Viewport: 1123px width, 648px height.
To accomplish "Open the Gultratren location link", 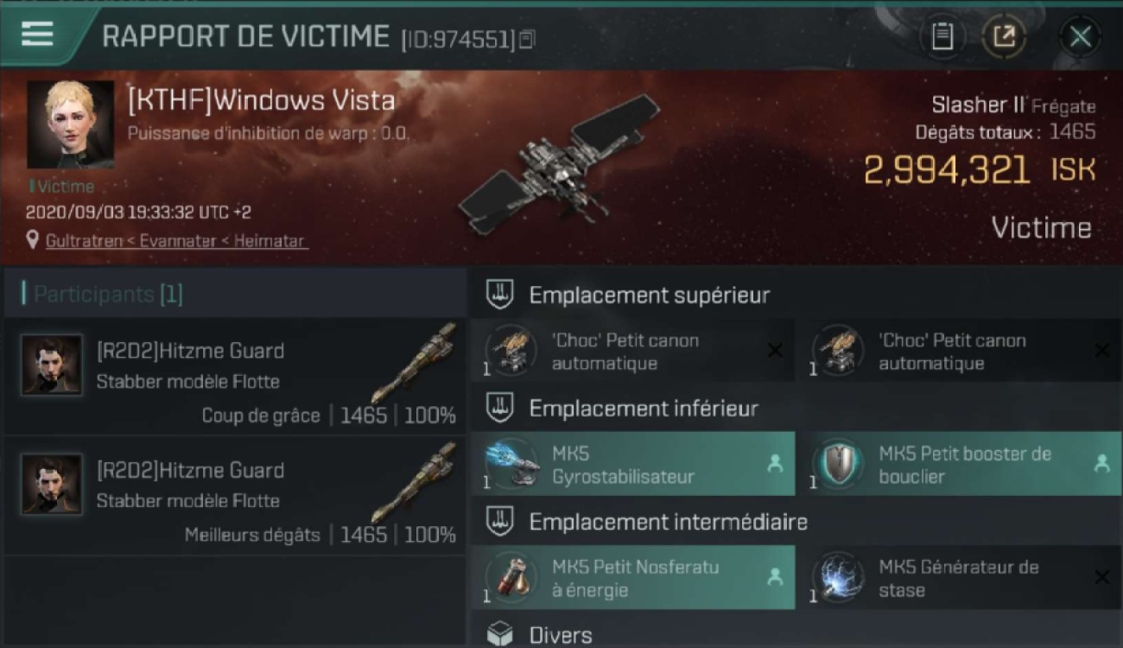I will 176,241.
